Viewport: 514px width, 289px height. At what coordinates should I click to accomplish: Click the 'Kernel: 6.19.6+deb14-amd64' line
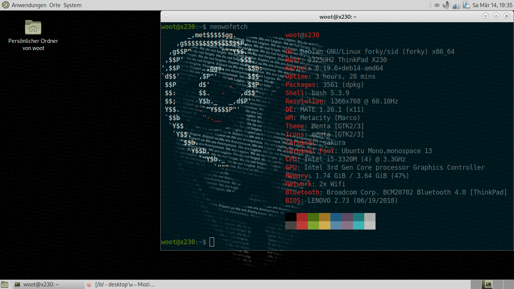click(x=334, y=68)
